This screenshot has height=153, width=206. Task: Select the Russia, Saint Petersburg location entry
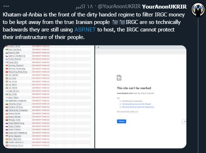[18, 133]
